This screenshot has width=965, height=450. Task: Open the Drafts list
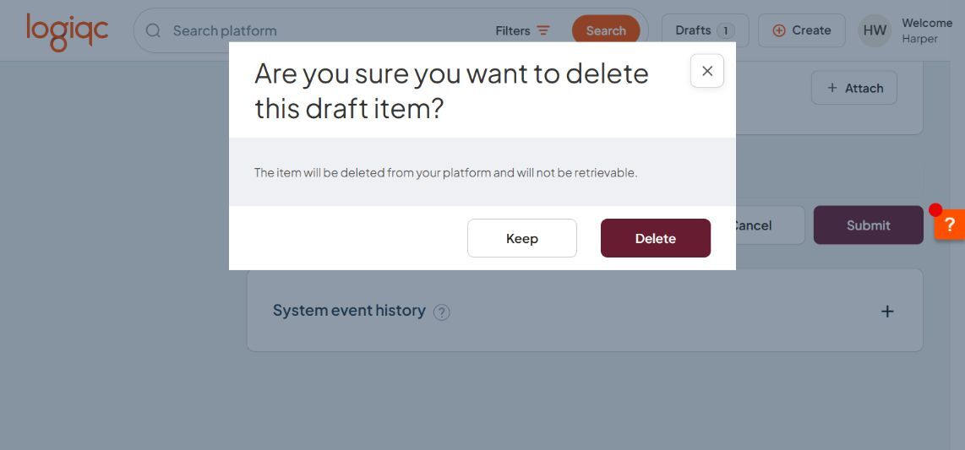pos(706,30)
